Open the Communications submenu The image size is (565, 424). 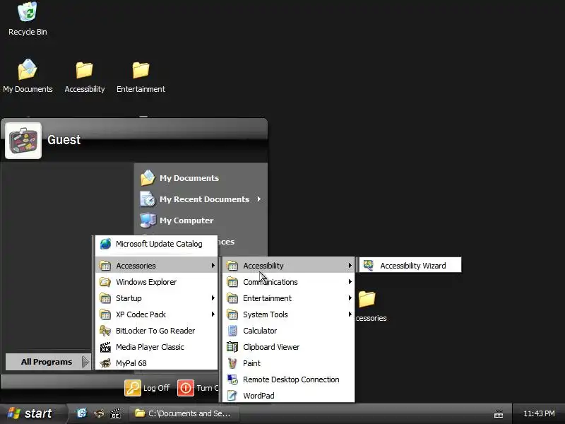tap(288, 282)
